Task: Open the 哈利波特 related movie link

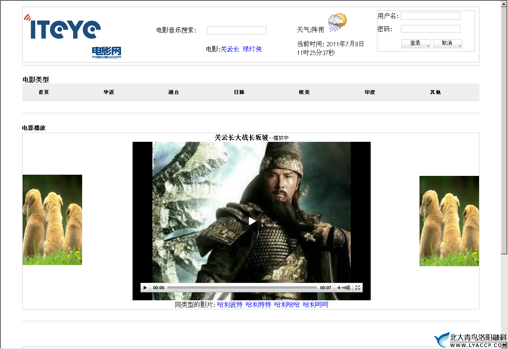Action: (x=230, y=305)
